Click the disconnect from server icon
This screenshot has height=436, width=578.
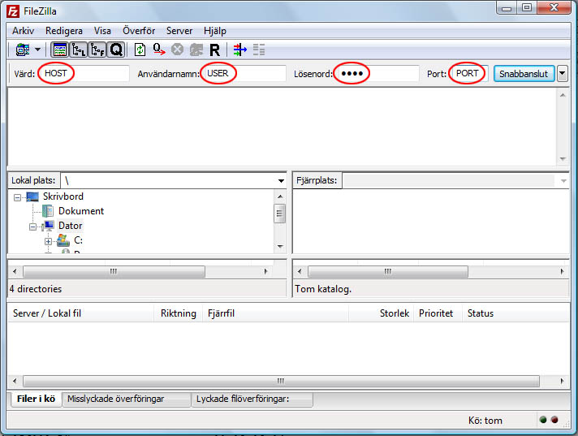[x=196, y=50]
